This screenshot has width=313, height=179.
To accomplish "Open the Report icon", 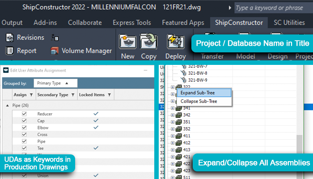I will pos(9,51).
